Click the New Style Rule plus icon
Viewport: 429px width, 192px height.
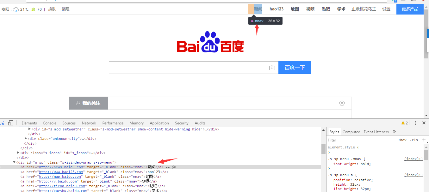(x=424, y=140)
